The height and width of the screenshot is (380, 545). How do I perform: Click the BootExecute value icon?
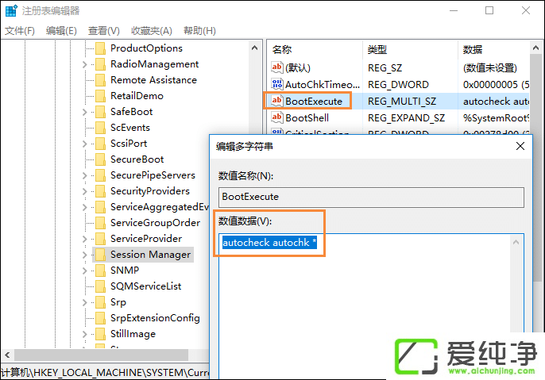point(276,101)
